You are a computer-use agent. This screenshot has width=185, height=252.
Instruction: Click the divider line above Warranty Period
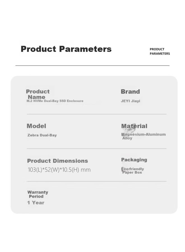coord(97,181)
